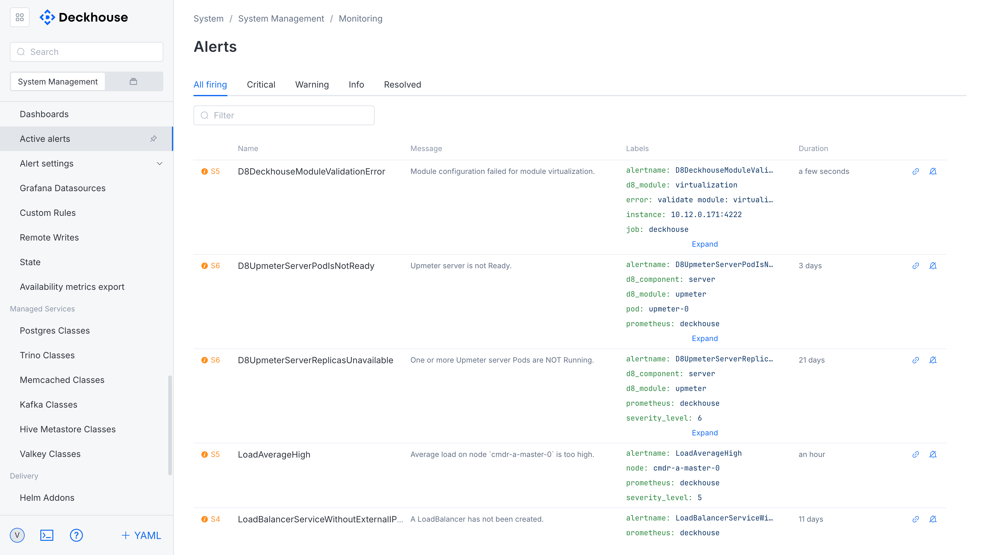The image size is (986, 555).
Task: Copy link for LoadBalancerServiceWithoutExternalIP alert
Action: tap(915, 519)
